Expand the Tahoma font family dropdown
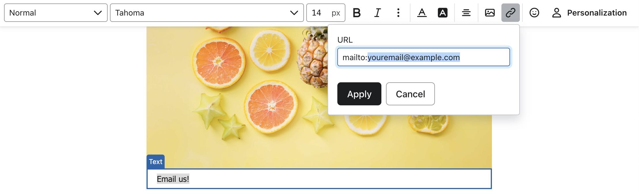Viewport: 639px width, 194px height. tap(207, 13)
